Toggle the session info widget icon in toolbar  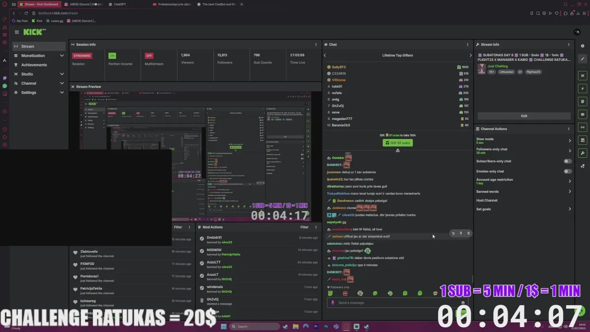(x=583, y=127)
